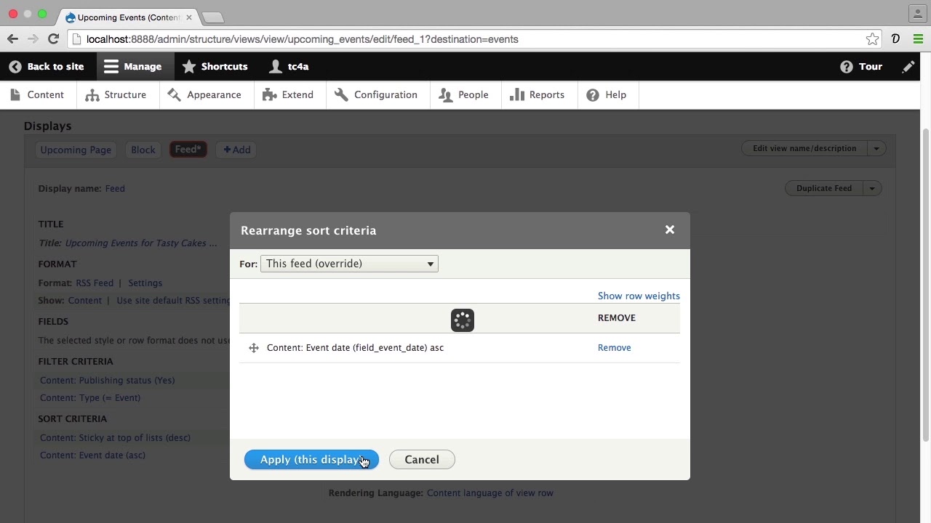Click the Feed display name link
Image resolution: width=931 pixels, height=523 pixels.
115,188
